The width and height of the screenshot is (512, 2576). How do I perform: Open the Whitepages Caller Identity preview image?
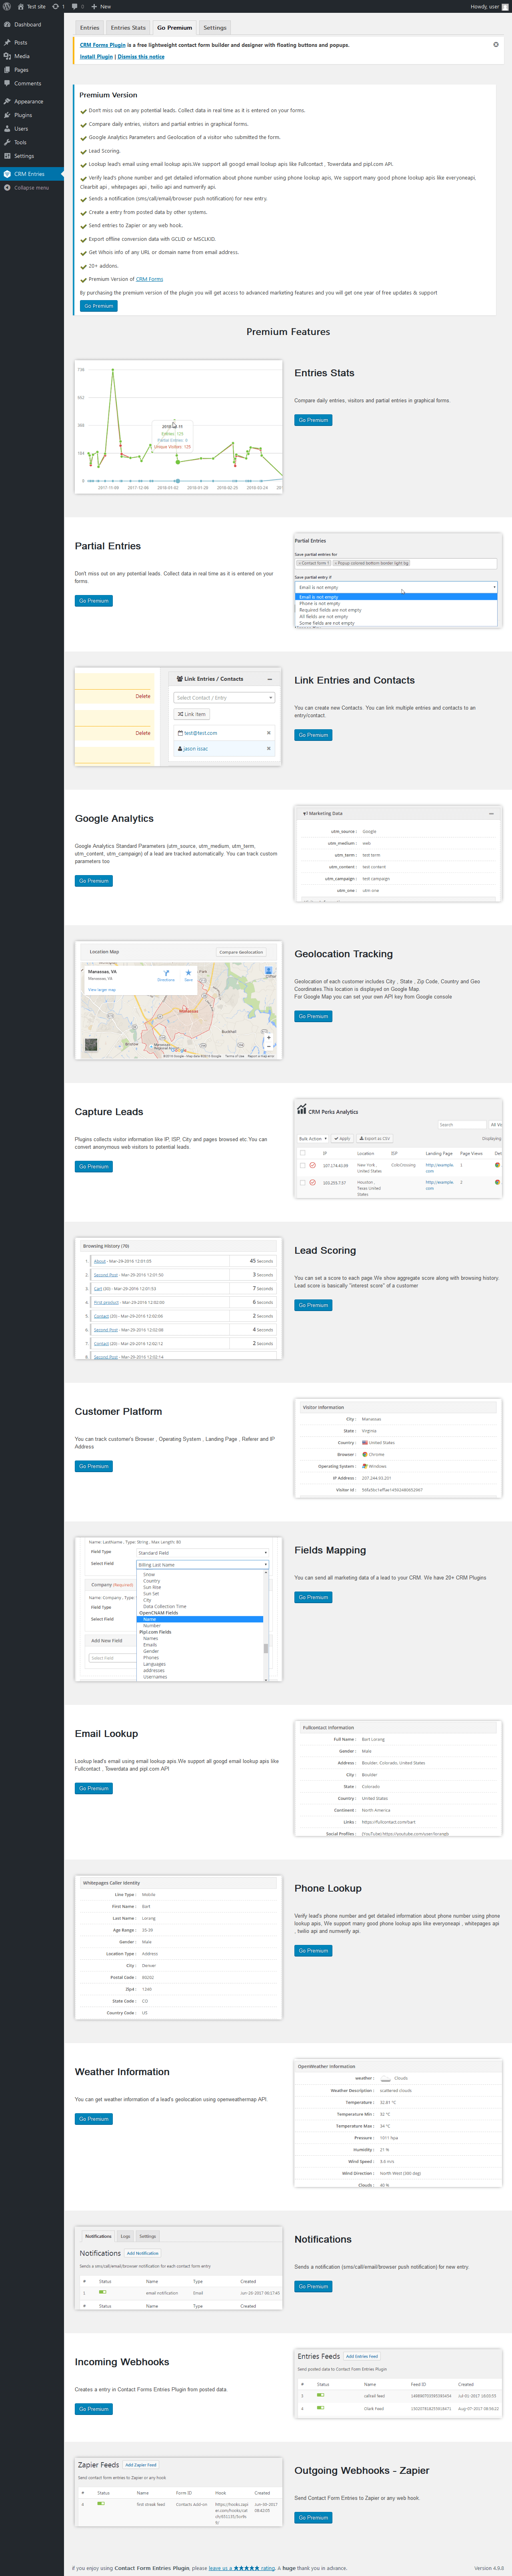(179, 1947)
